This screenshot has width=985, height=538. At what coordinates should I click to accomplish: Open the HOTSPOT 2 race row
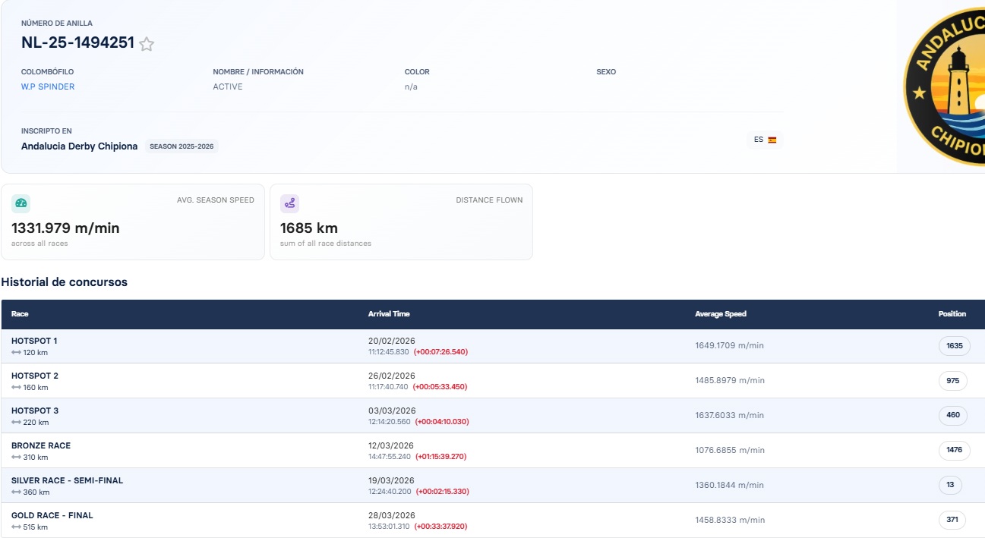493,381
